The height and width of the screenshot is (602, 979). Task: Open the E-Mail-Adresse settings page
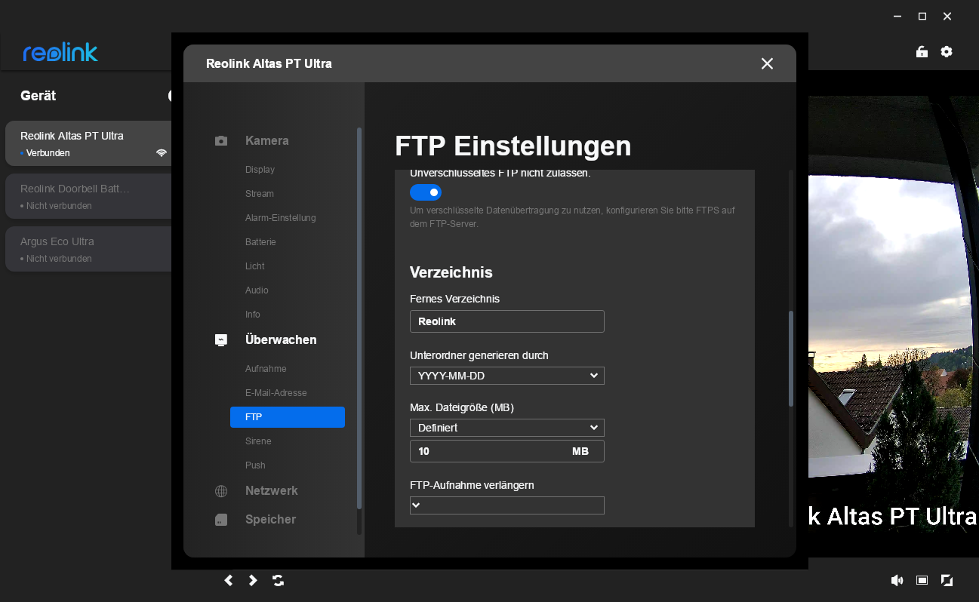[276, 393]
